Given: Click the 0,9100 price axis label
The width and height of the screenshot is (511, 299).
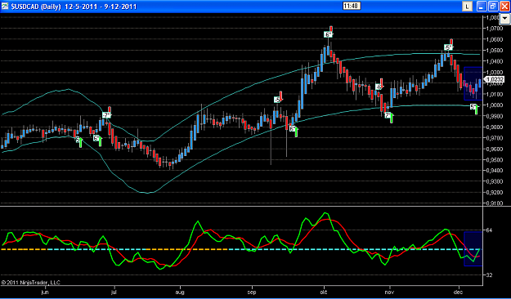Looking at the screenshot, I should 495,203.
